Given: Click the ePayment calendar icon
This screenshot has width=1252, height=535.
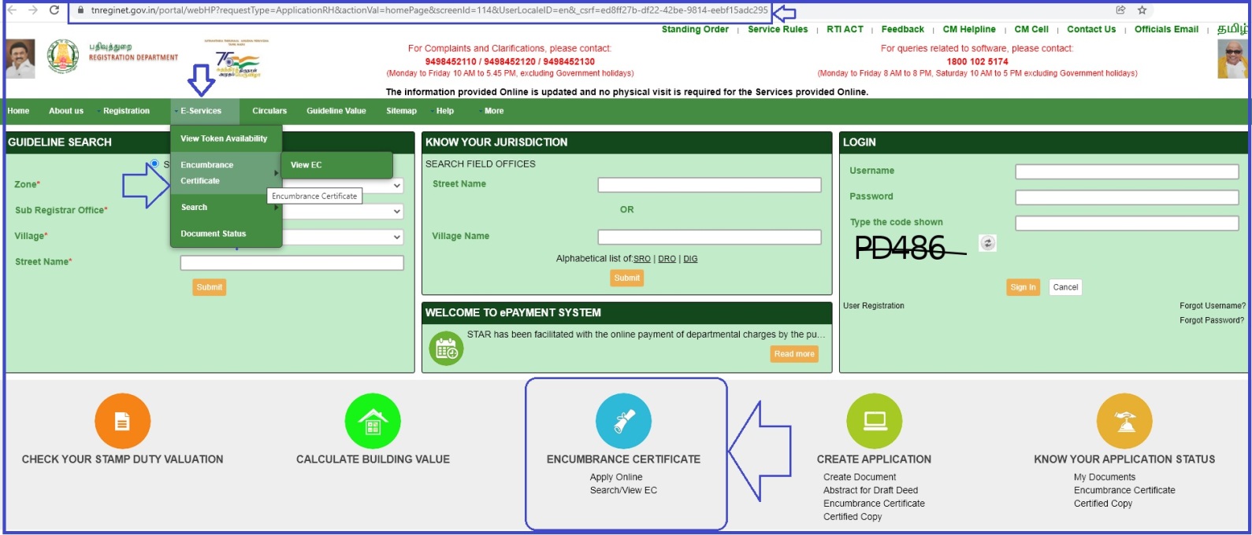Looking at the screenshot, I should point(446,348).
